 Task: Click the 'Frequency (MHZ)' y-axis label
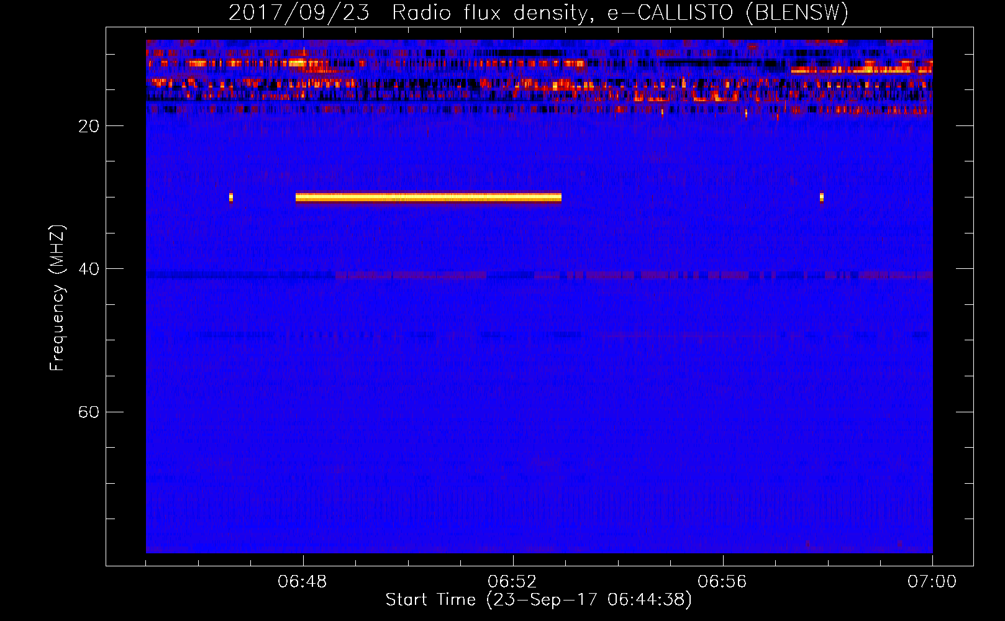57,298
